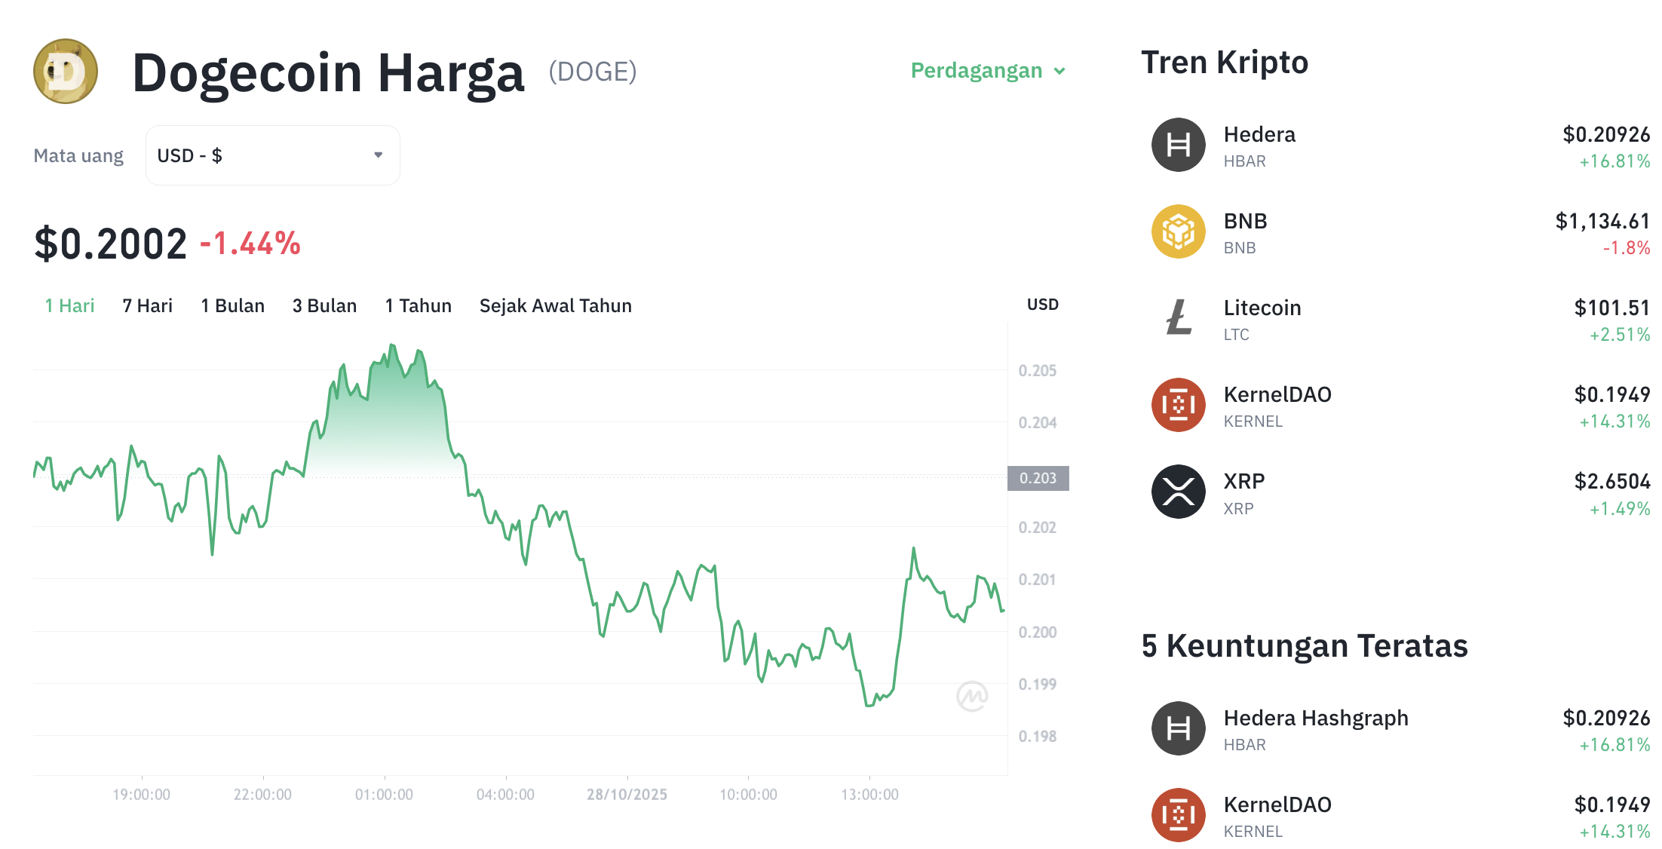Click the KernelDAO icon in top gainers

[1178, 815]
